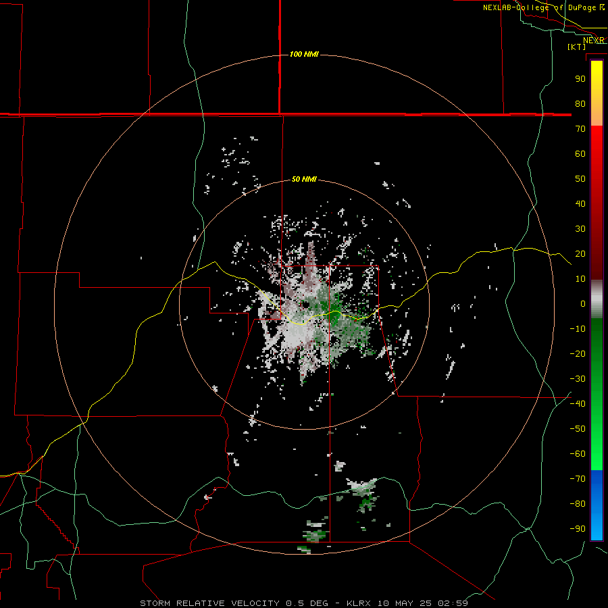608x608 pixels.
Task: Click the [KT] units label
Action: 577,47
